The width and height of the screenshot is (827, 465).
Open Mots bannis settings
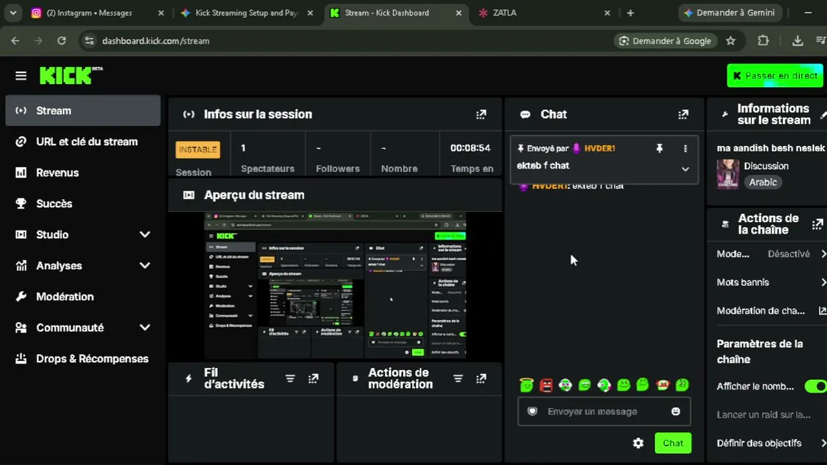(x=771, y=282)
